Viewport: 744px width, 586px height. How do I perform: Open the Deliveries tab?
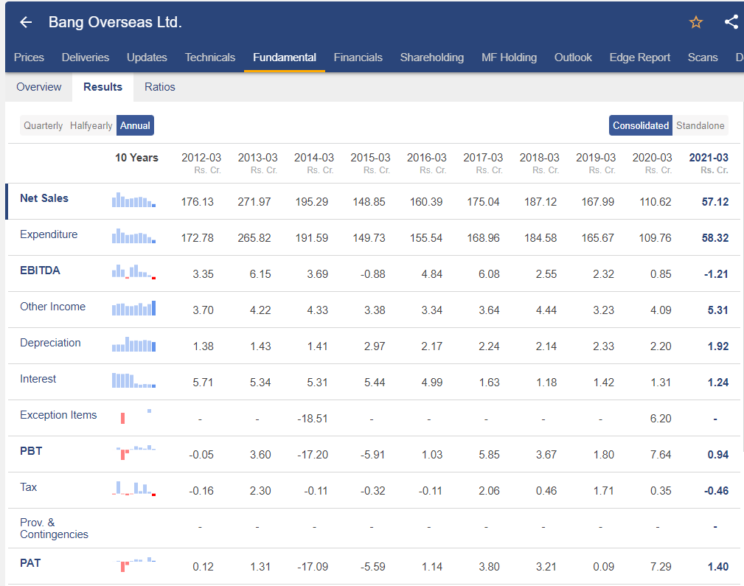(86, 57)
